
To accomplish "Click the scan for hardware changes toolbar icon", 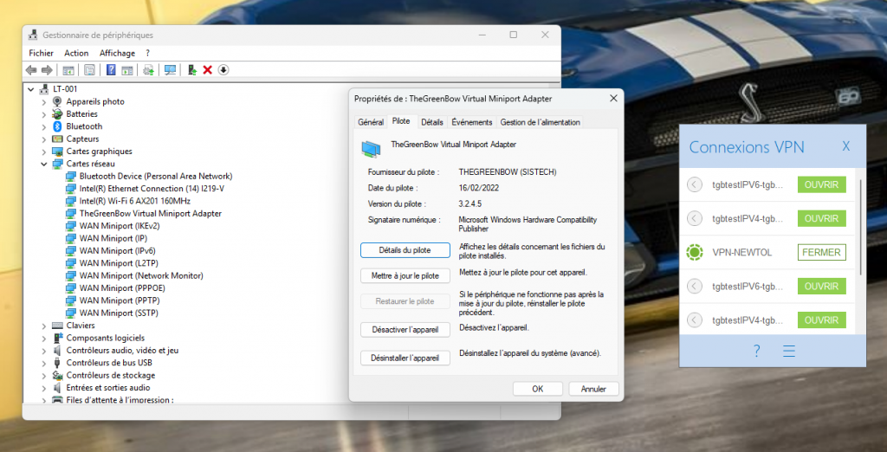I will point(170,70).
